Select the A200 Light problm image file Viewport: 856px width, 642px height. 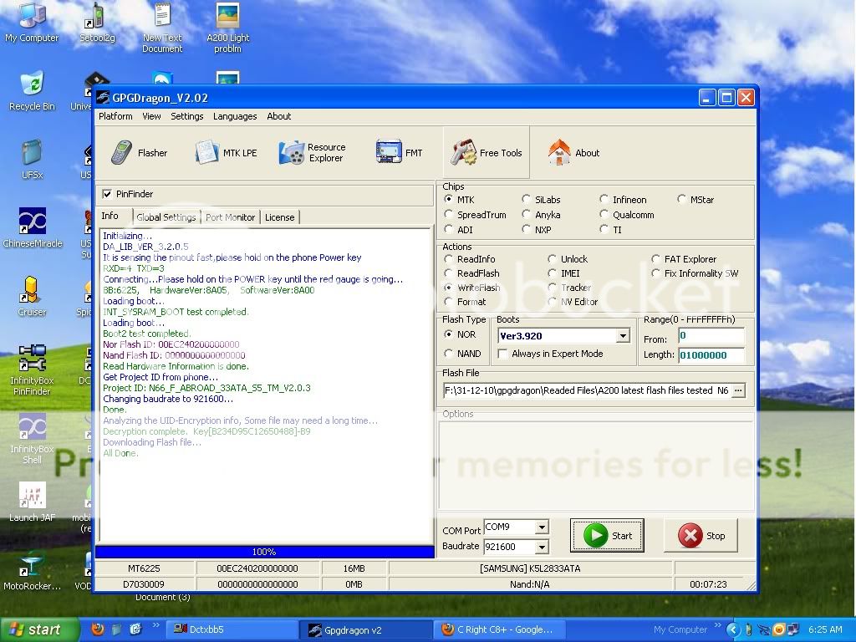(x=227, y=28)
